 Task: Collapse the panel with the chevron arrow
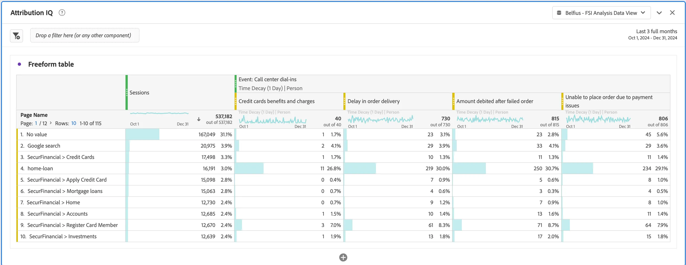pos(659,13)
